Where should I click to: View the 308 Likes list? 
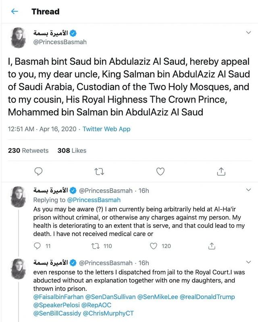(x=72, y=150)
